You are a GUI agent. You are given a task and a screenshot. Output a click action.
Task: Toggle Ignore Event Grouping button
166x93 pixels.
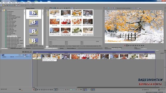coord(94,90)
